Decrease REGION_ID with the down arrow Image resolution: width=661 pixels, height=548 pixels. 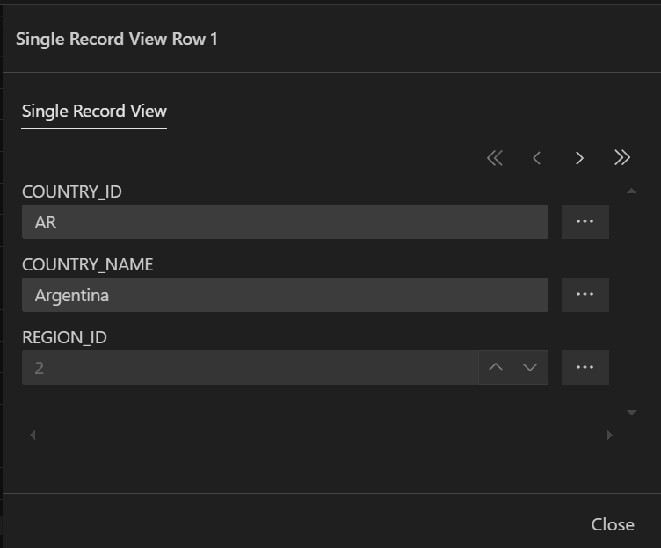(530, 368)
